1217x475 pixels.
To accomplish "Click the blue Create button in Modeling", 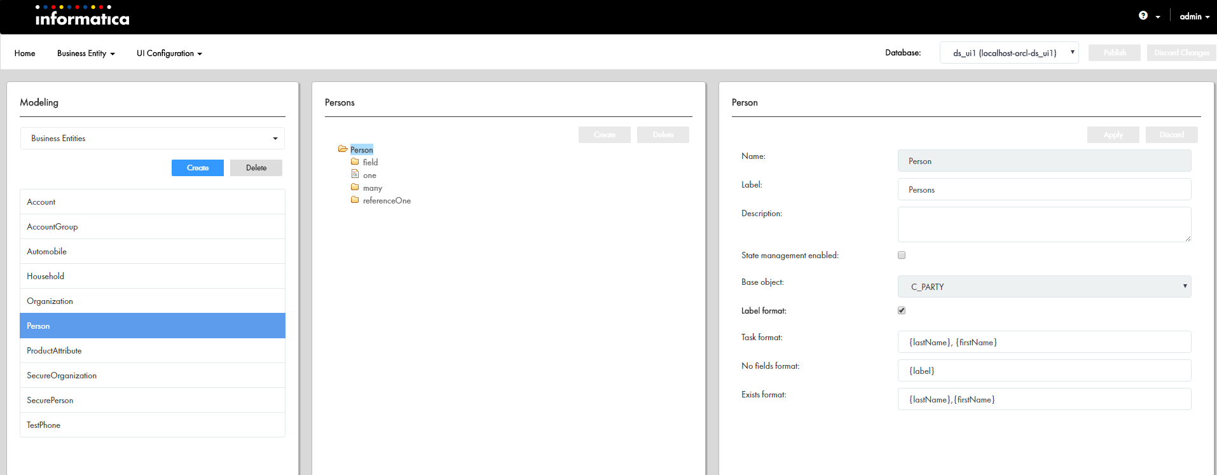I will [198, 168].
